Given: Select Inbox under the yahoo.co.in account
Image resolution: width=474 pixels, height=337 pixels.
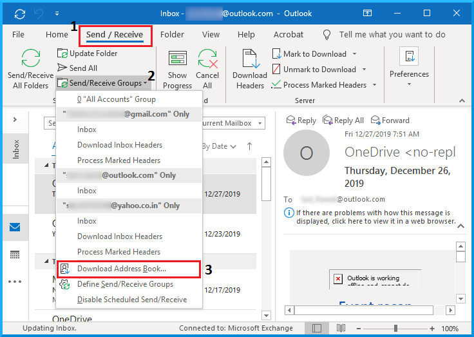Looking at the screenshot, I should pos(129,221).
